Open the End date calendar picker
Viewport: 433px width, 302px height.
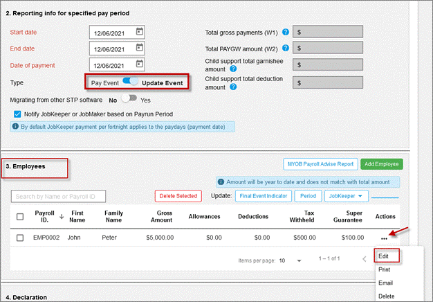point(139,49)
